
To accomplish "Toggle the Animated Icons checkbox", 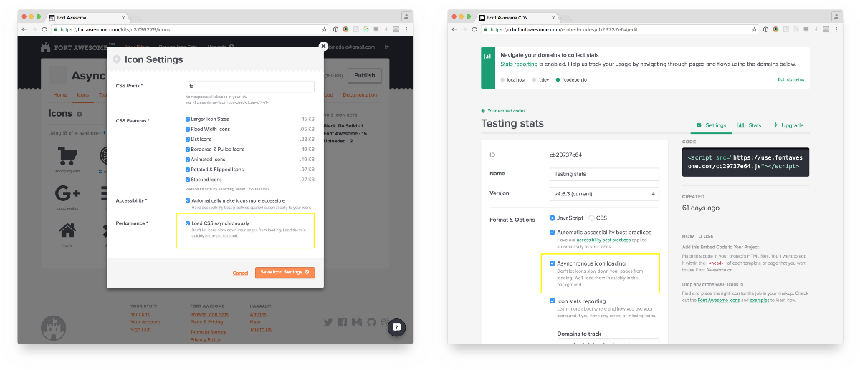I will point(188,159).
